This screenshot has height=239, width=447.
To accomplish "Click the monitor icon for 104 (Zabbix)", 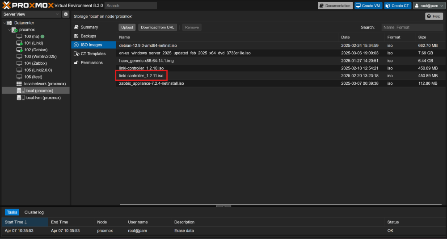I will coord(19,63).
